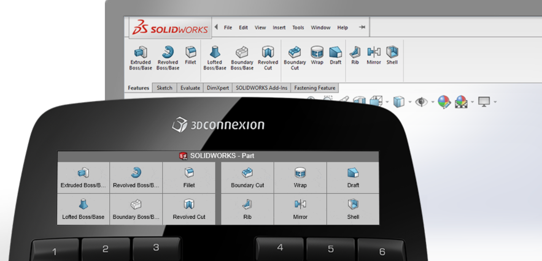Choose the Fillet tool in the ribbon
This screenshot has height=261, width=542.
pos(191,55)
